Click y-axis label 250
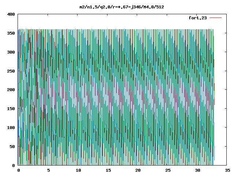The image size is (234, 175). click(11, 71)
